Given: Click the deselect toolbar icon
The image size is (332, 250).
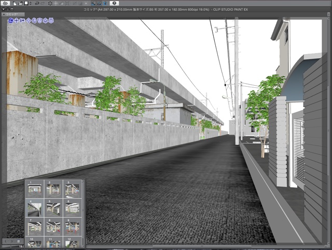Looking at the screenshot, I should coord(74,4).
